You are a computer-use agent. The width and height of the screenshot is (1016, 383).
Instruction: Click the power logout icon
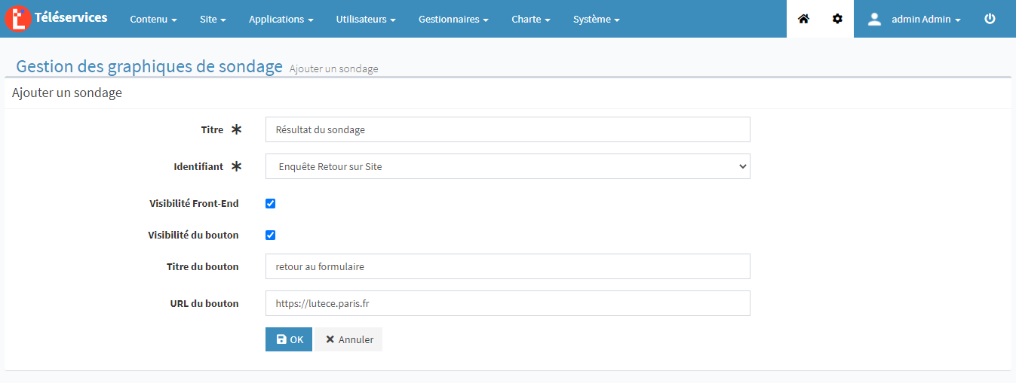coord(990,19)
